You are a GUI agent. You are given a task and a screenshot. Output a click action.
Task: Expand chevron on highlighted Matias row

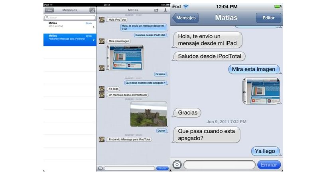coord(94,40)
